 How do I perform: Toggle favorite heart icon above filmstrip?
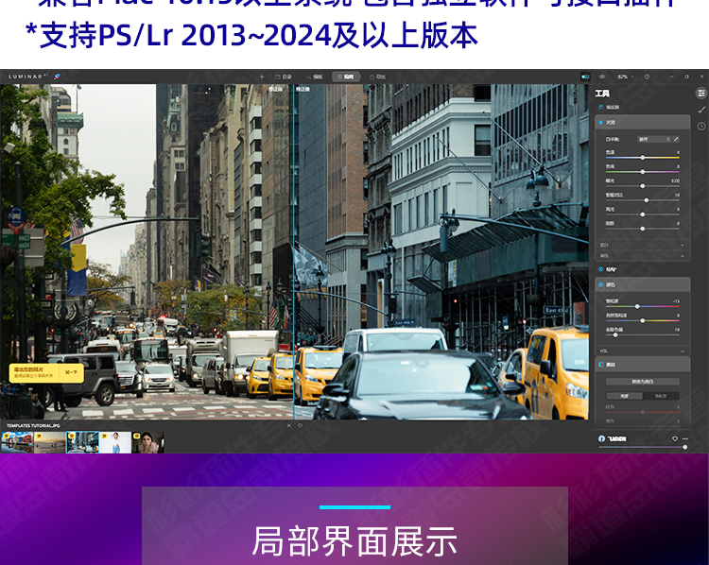pos(300,426)
